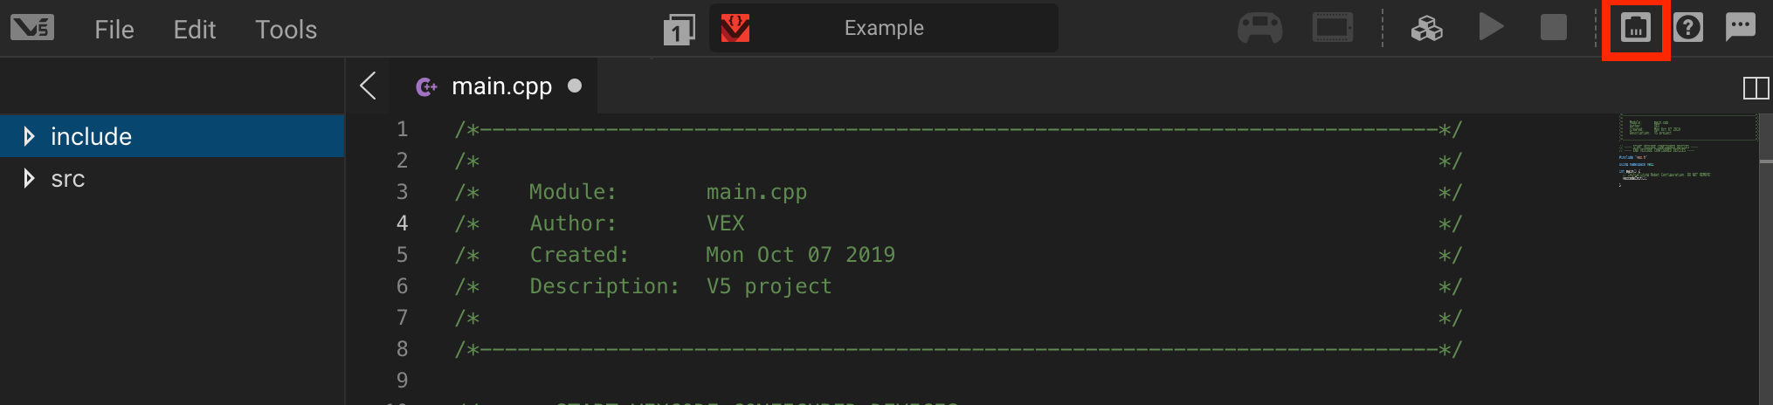
Task: Open the File menu
Action: coord(114,30)
